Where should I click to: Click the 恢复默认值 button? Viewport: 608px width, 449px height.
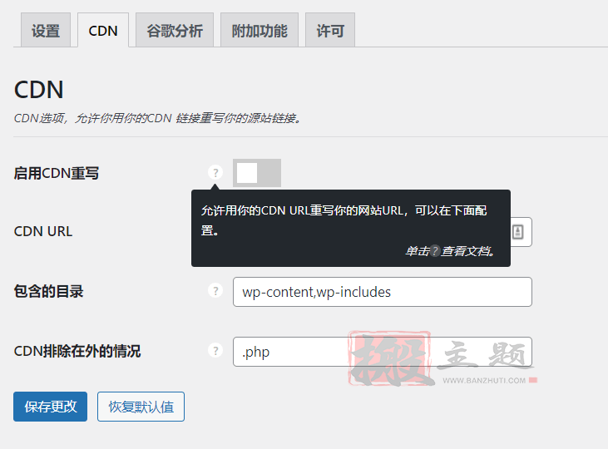[x=141, y=407]
